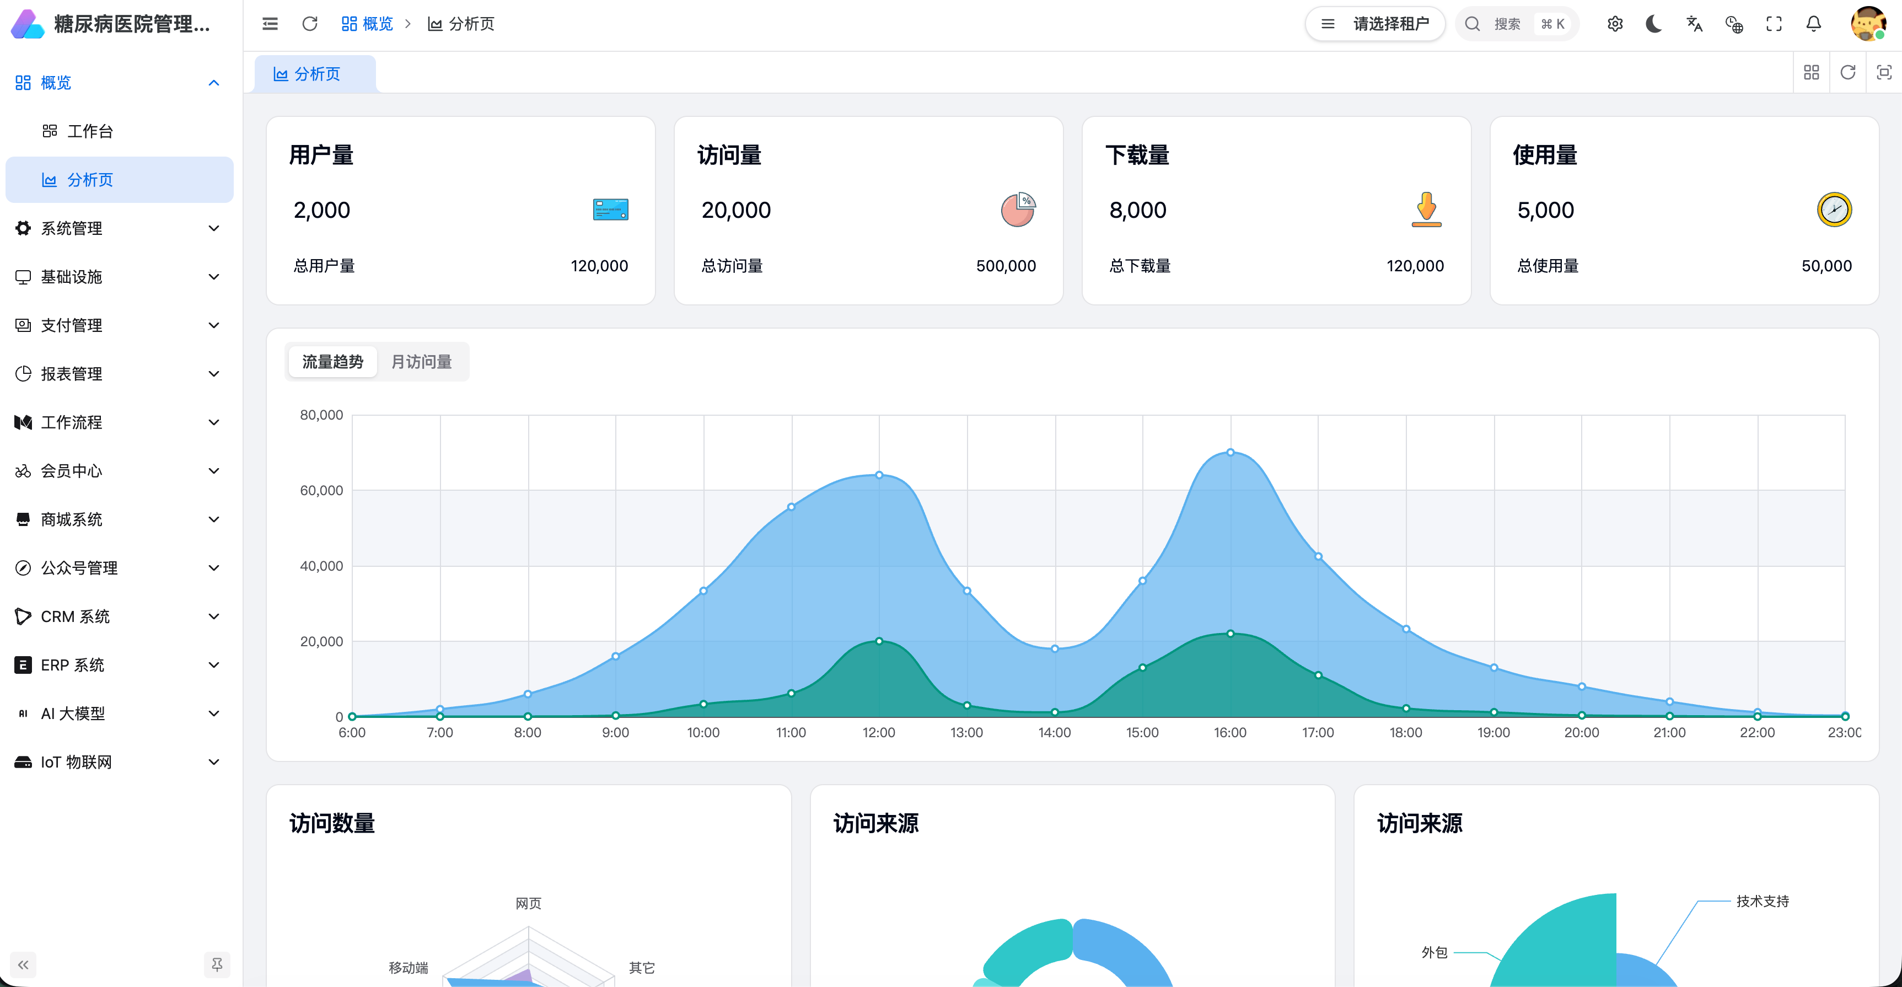Screen dimensions: 1902x987
Task: Open notifications bell
Action: point(1813,24)
